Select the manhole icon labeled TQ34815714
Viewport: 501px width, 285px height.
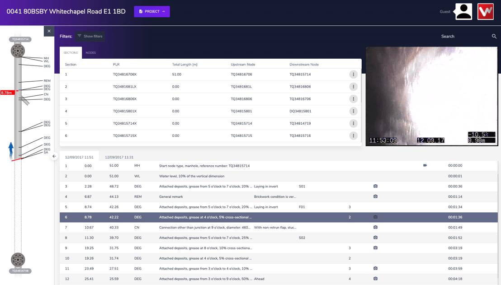point(18,50)
